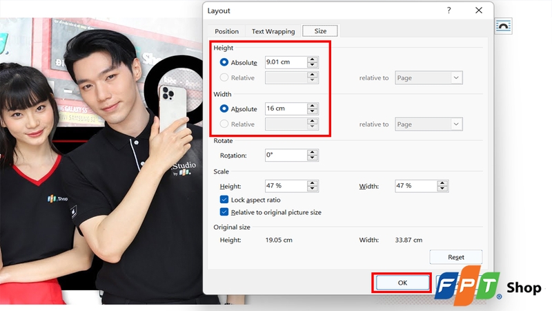Switch to the Text Wrapping tab

click(x=273, y=31)
